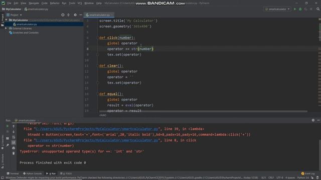Open the Tools menu
The width and height of the screenshot is (321, 180).
72,3
